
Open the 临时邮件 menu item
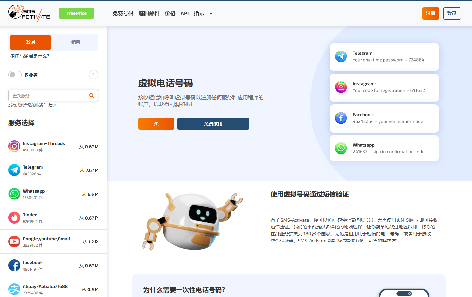[149, 13]
